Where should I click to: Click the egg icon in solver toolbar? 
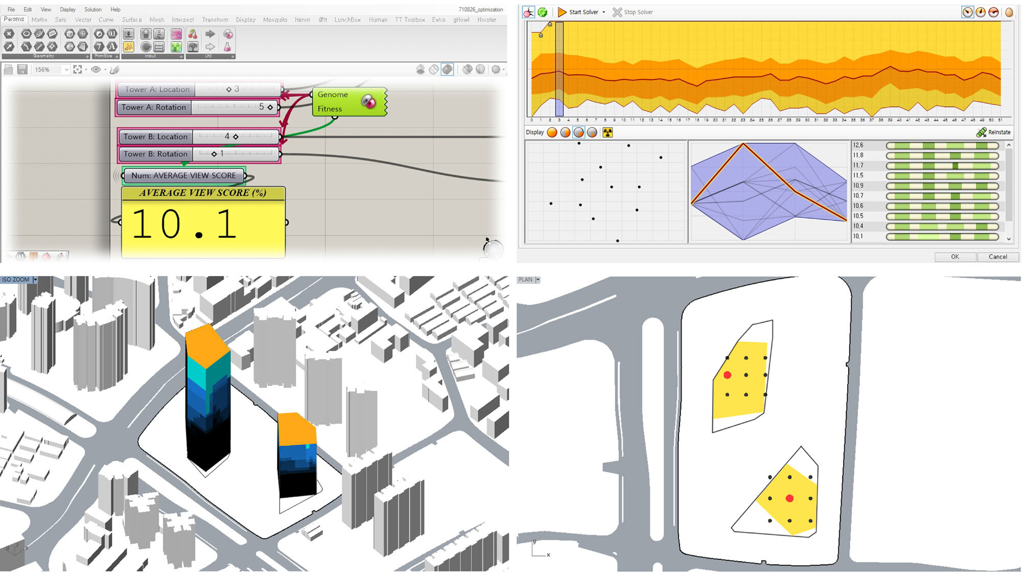click(x=1009, y=12)
